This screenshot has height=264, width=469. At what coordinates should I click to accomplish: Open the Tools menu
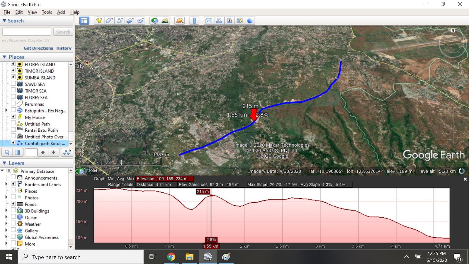click(x=47, y=12)
